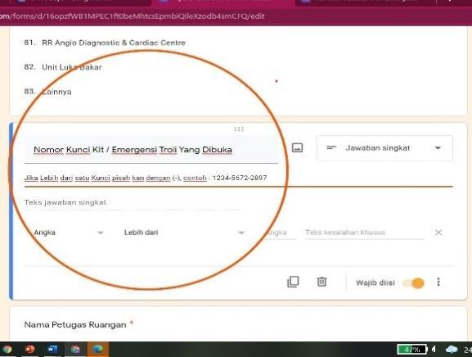Image resolution: width=472 pixels, height=357 pixels.
Task: Toggle the Wajib diisi required switch
Action: tap(415, 282)
